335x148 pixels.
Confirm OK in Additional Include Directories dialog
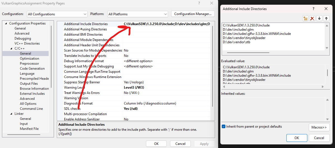pyautogui.click(x=296, y=138)
